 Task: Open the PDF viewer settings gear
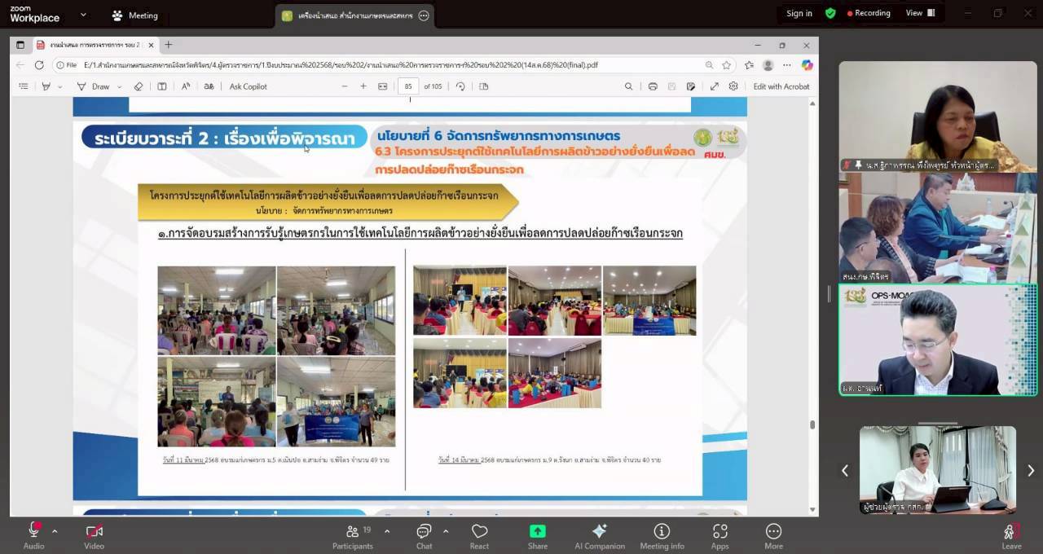[x=733, y=86]
